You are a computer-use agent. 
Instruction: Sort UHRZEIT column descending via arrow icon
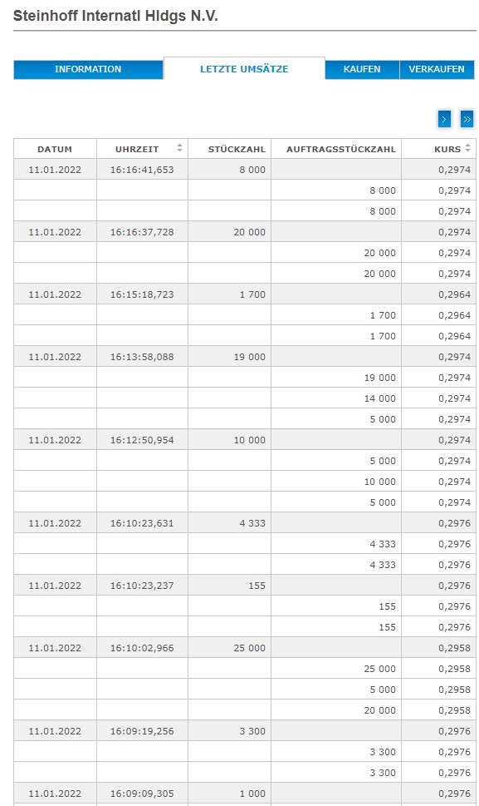tap(178, 152)
